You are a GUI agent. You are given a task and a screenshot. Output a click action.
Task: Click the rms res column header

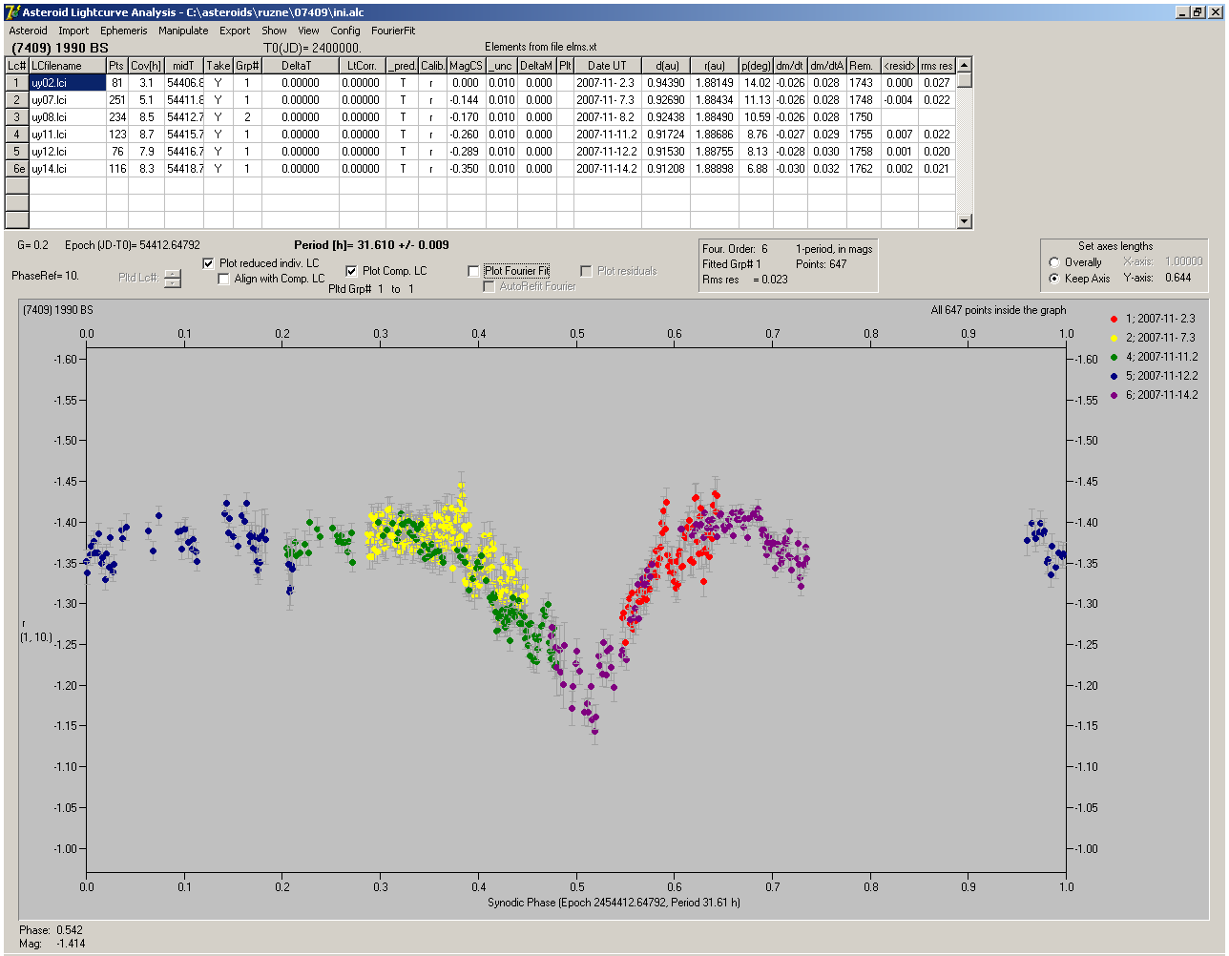point(936,66)
